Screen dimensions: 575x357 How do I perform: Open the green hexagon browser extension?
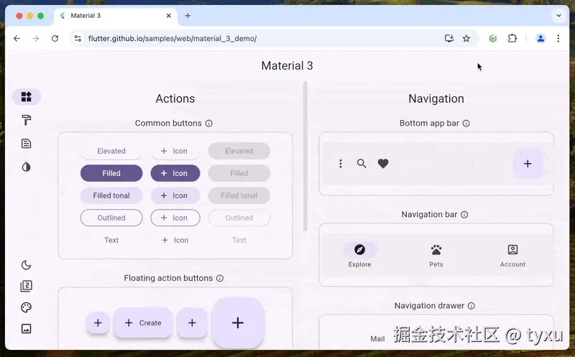click(493, 39)
